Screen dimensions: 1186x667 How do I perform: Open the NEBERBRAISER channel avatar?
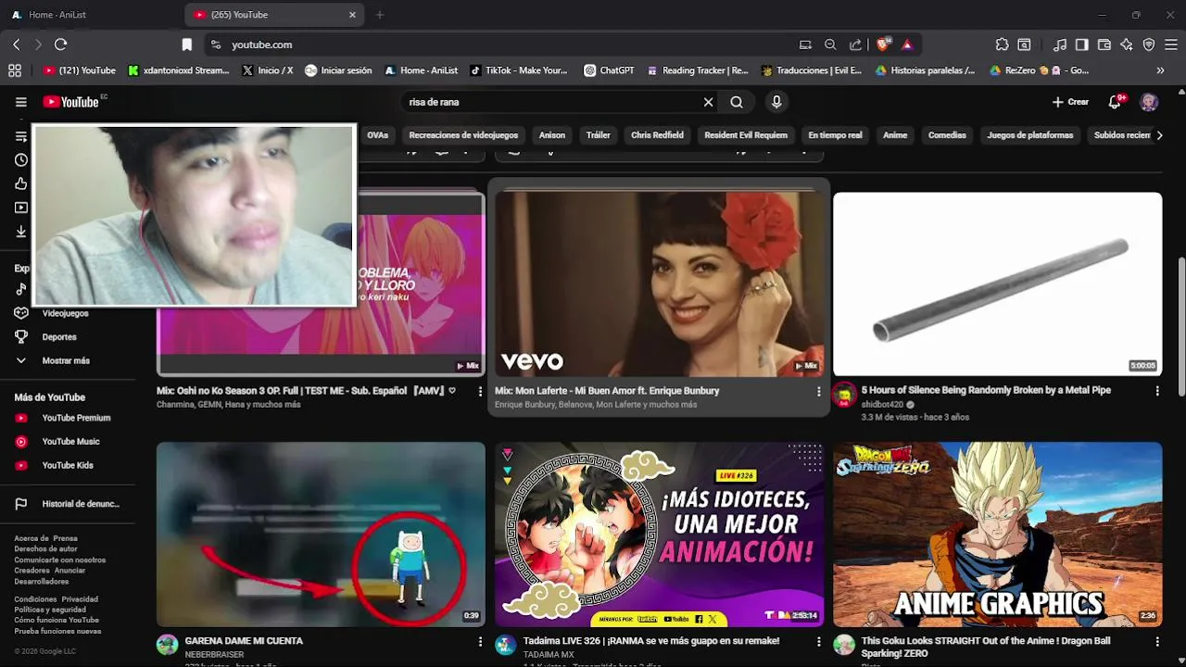[167, 646]
